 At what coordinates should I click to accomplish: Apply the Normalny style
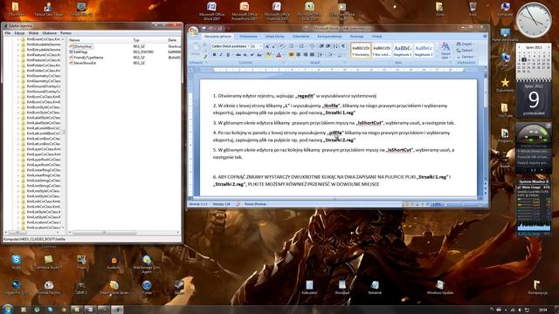361,50
